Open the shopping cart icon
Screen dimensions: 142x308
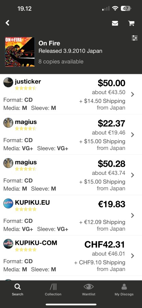[131, 23]
